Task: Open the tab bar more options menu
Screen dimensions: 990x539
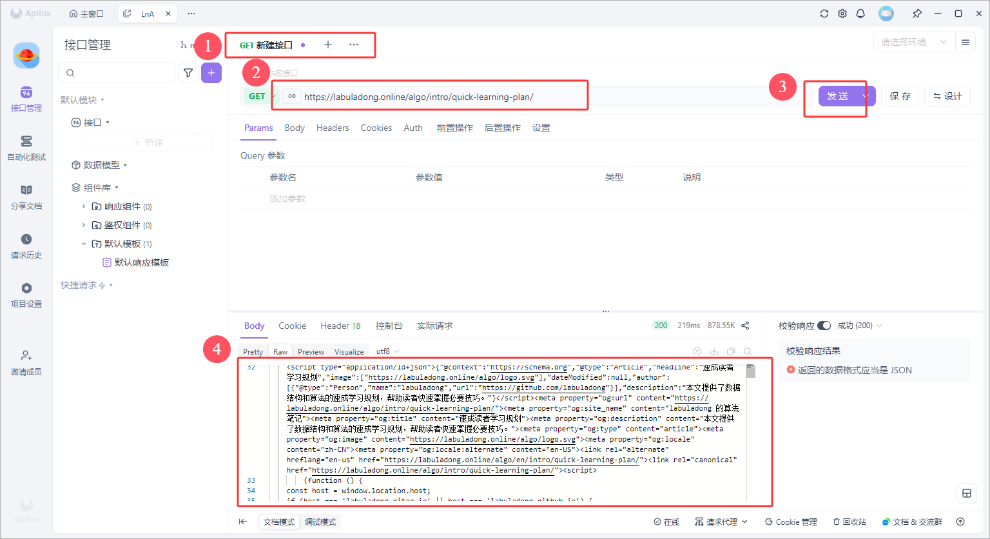Action: click(354, 44)
